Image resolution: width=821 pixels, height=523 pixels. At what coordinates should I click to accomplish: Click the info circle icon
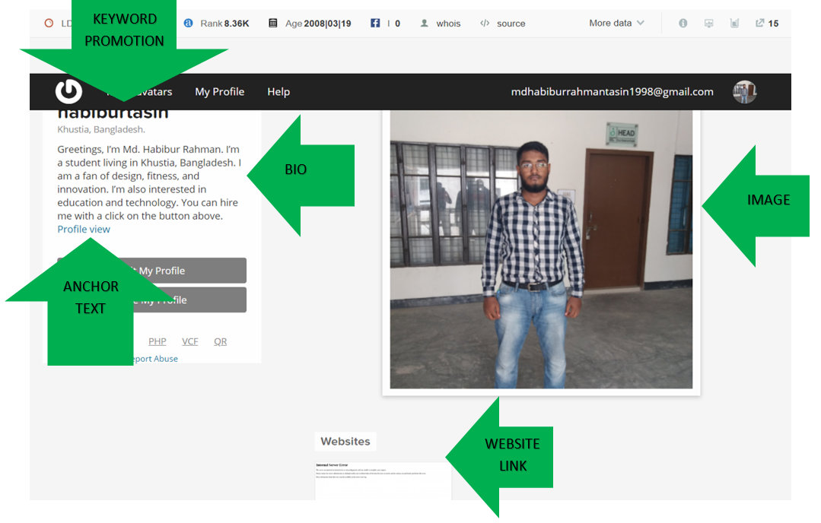(683, 23)
